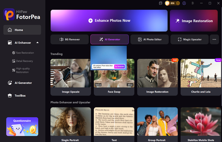
Task: Open the Image Upscale card
Action: 71,77
